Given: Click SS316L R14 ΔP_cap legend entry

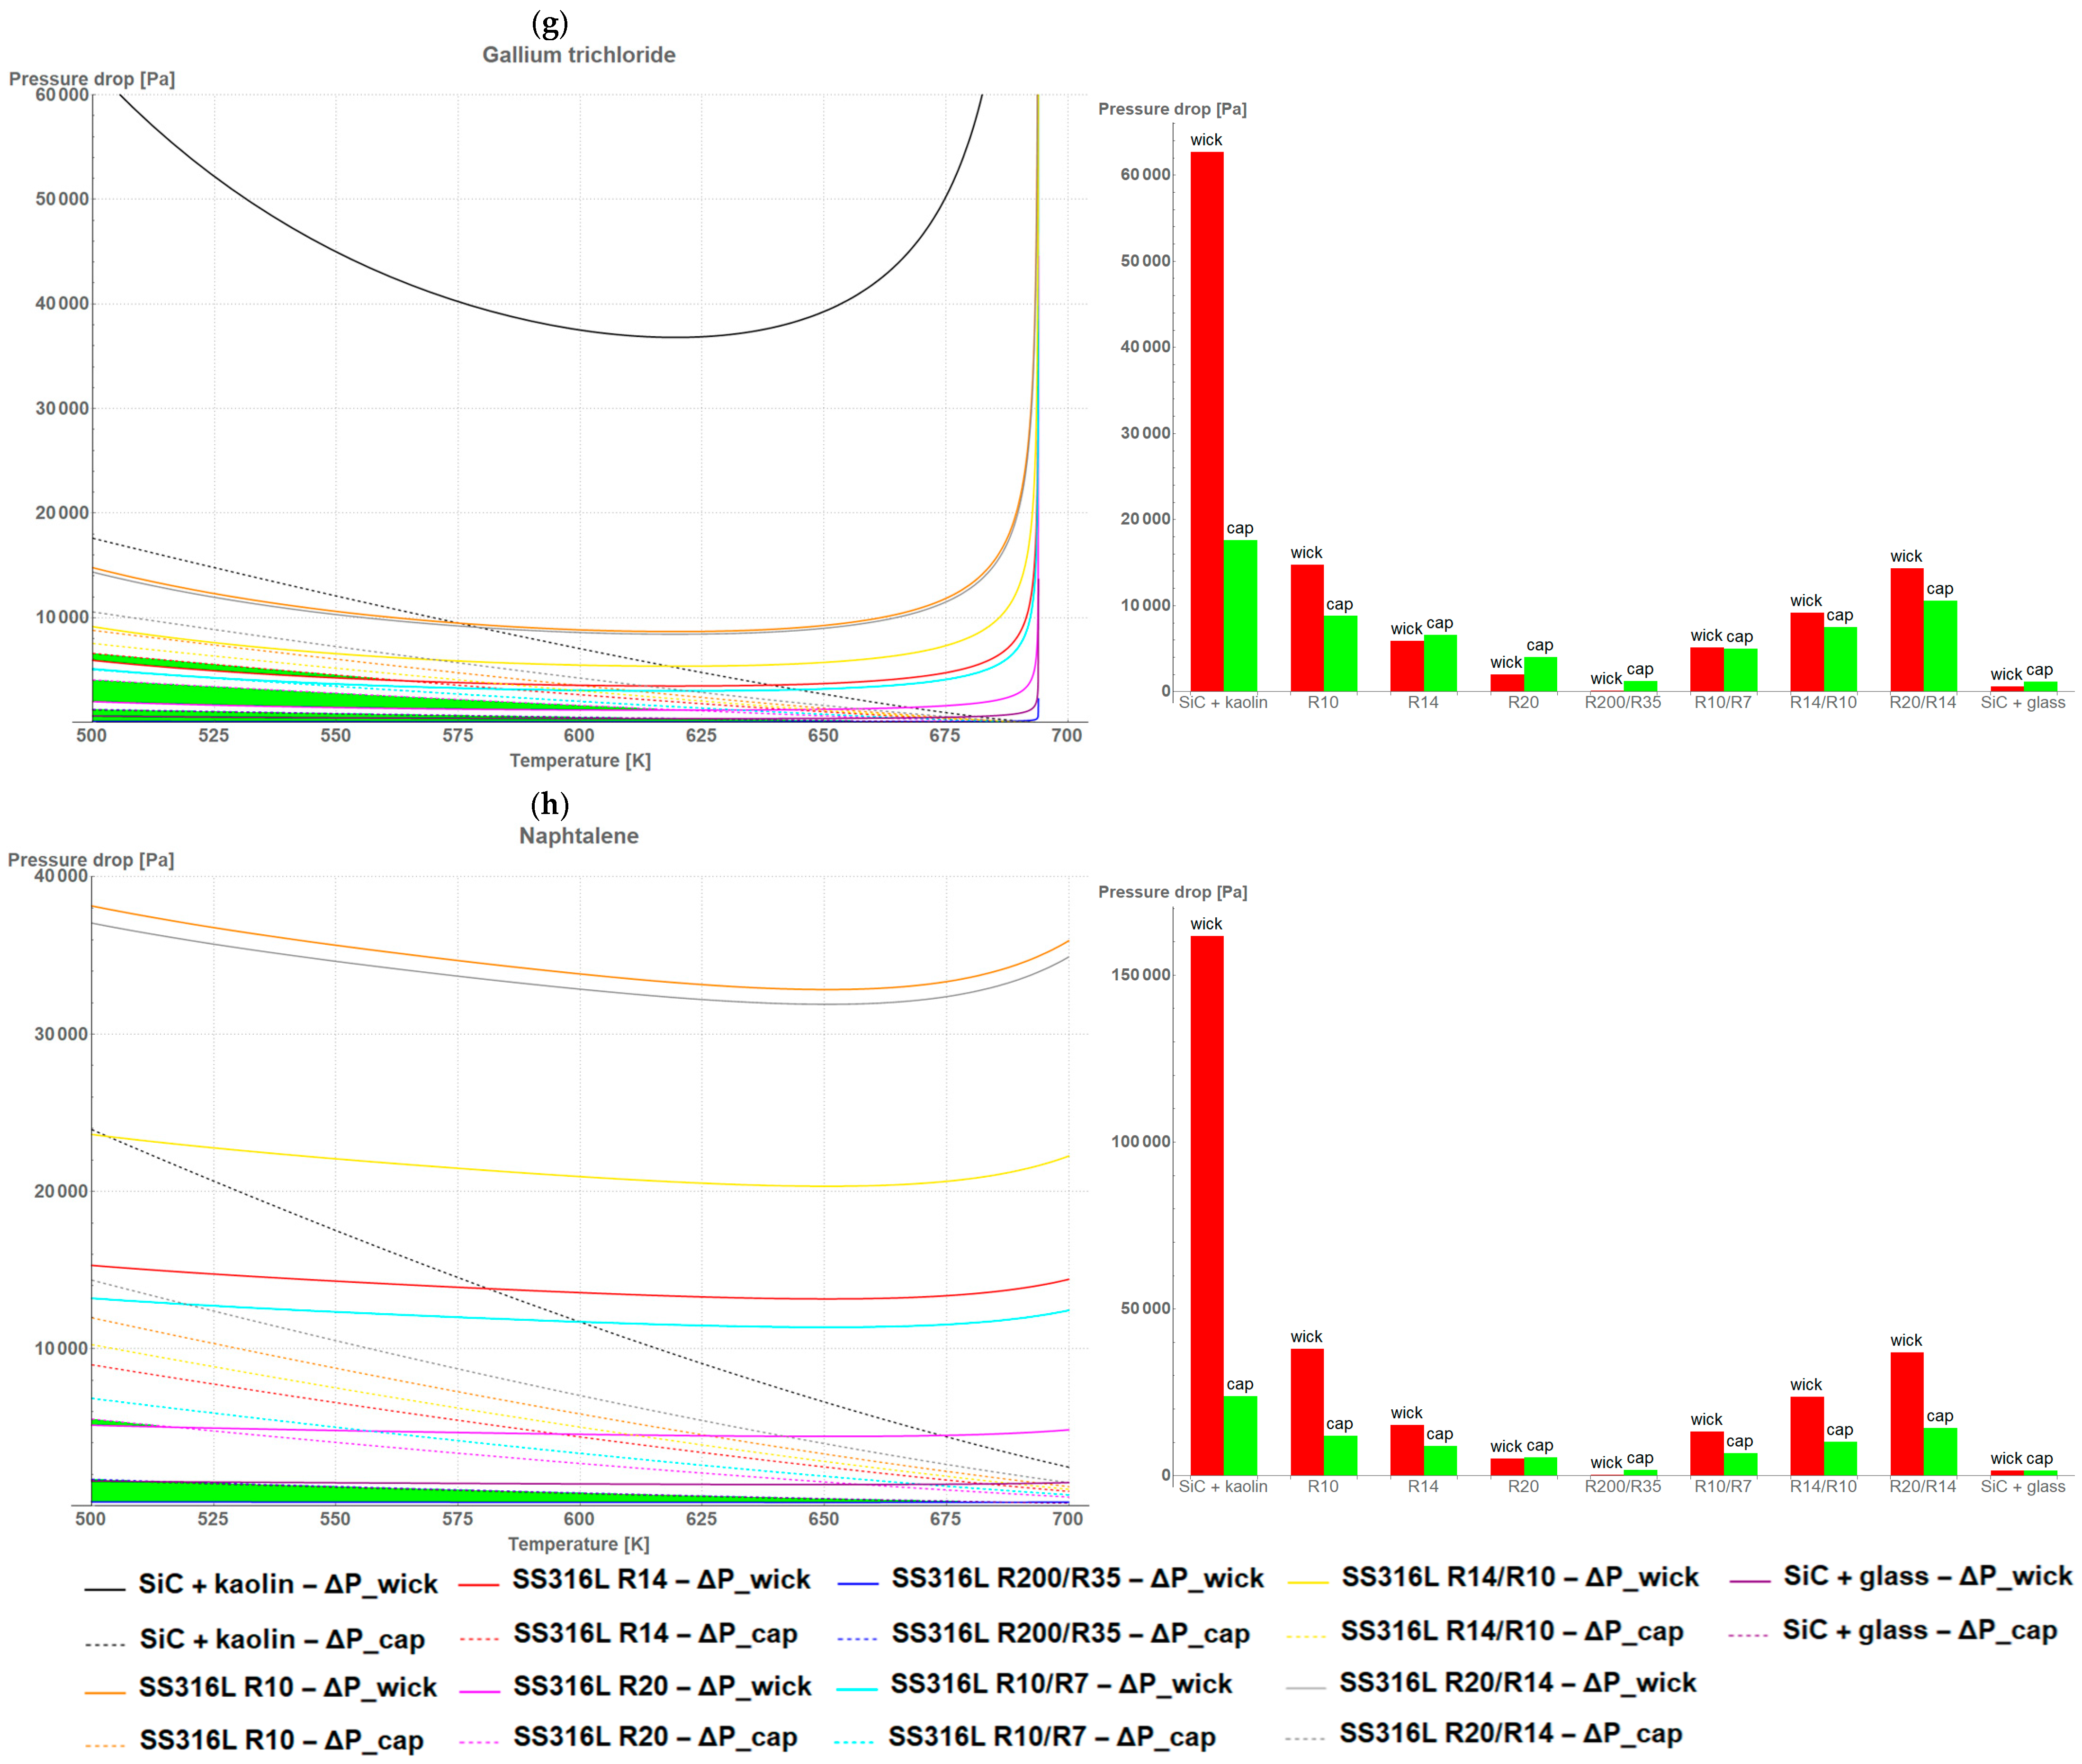Looking at the screenshot, I should tap(655, 1634).
